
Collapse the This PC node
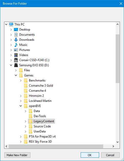click(x=6, y=24)
